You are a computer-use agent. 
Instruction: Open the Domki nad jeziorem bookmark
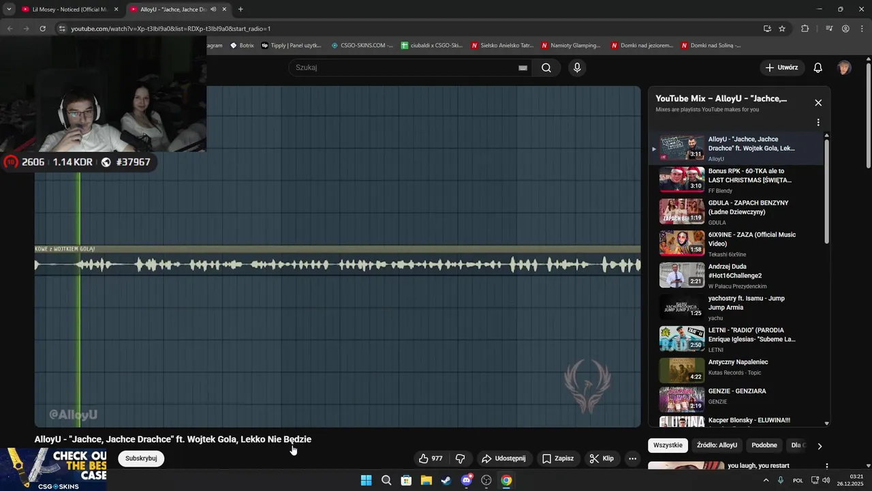coord(642,46)
